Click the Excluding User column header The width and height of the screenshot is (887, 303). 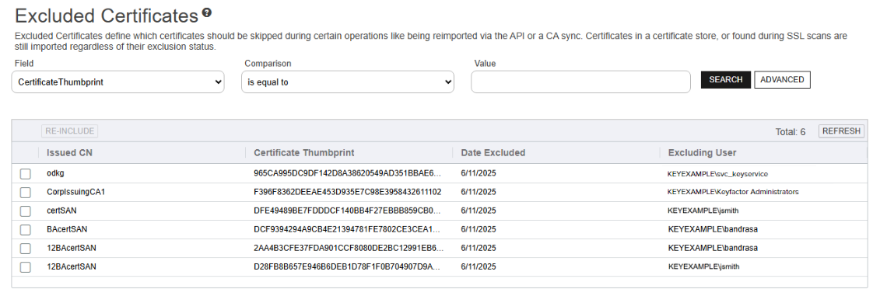[702, 152]
